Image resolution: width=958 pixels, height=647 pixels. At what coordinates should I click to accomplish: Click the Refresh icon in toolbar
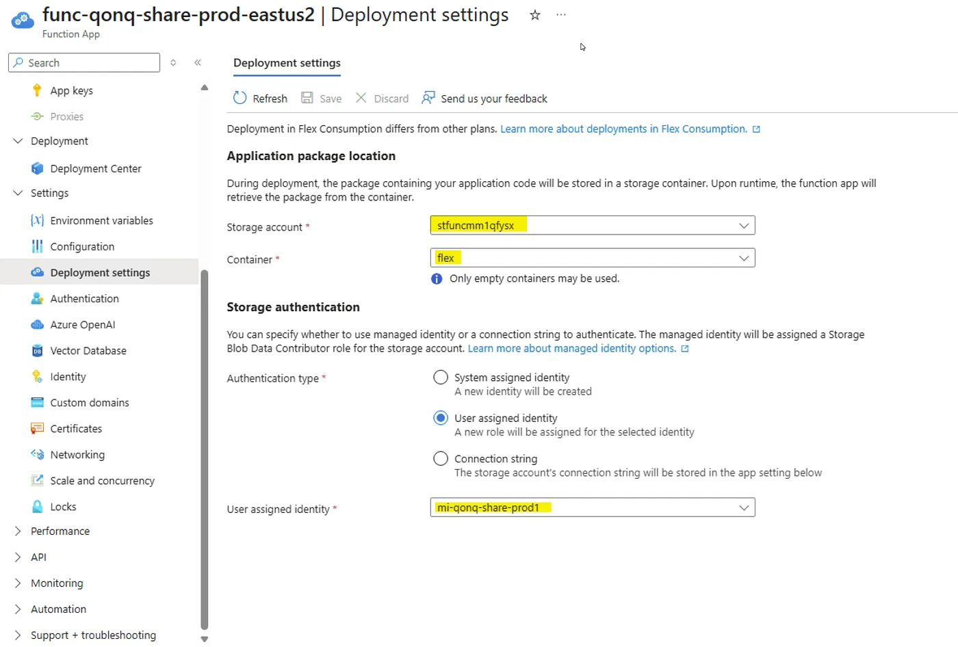(239, 98)
